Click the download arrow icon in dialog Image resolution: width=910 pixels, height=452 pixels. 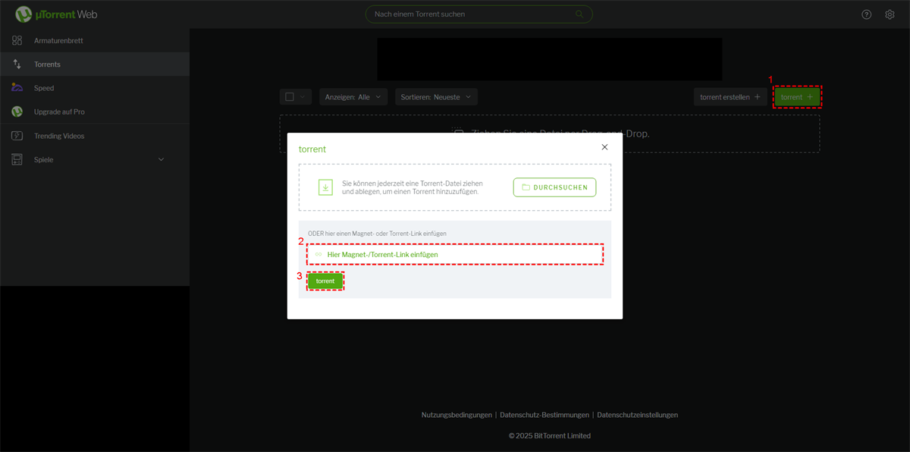[325, 187]
